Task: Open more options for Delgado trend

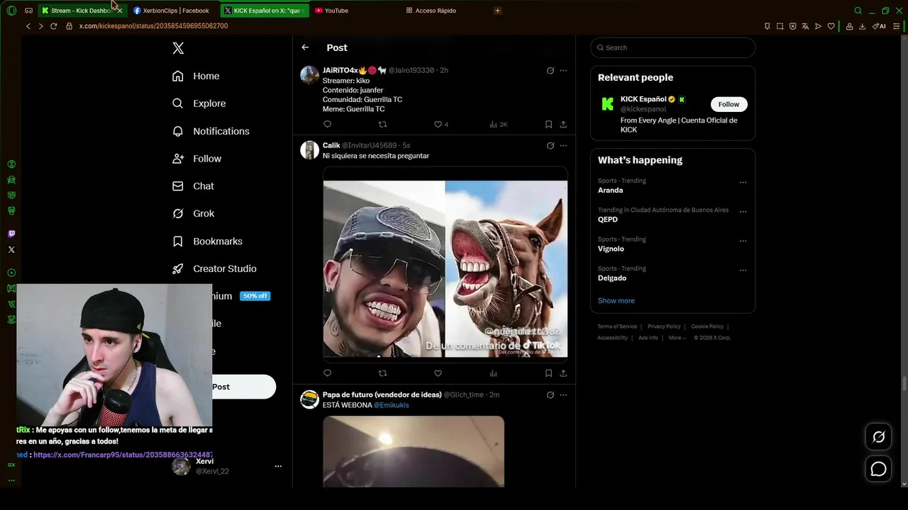Action: (x=743, y=270)
